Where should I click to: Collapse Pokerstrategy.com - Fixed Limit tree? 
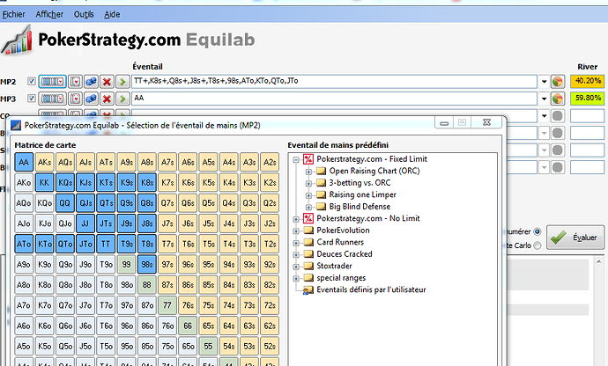[296, 159]
